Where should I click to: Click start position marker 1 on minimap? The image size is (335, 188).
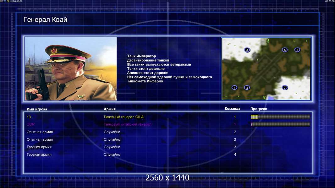point(234,87)
